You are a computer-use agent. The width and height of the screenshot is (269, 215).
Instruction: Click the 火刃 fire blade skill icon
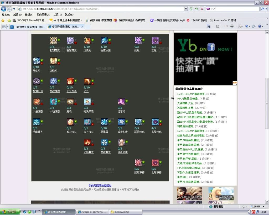pos(87,81)
